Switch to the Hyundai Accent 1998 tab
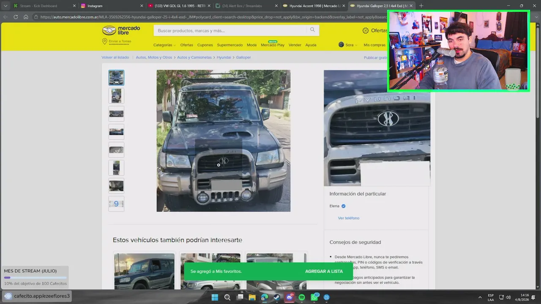 tap(314, 6)
